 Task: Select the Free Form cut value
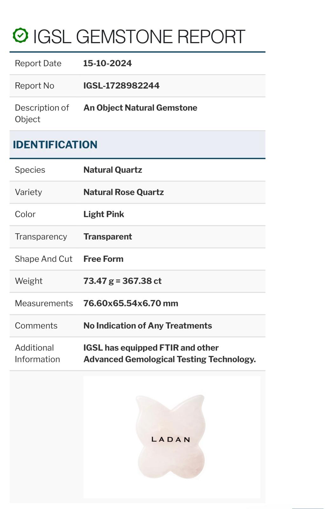[103, 259]
